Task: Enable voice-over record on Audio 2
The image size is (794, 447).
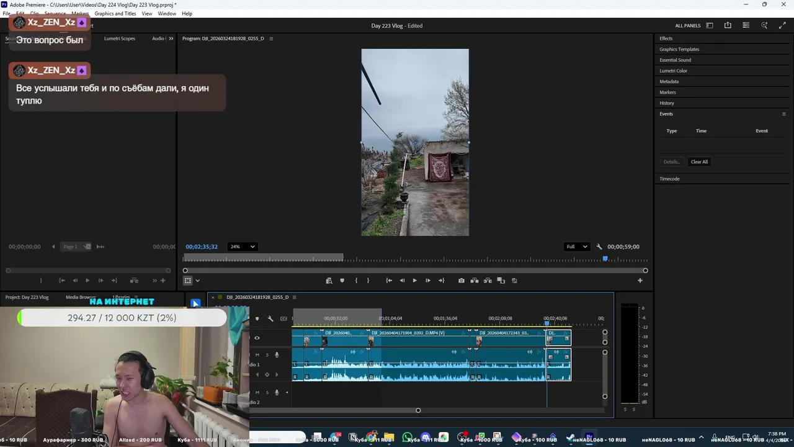Action: point(277,392)
